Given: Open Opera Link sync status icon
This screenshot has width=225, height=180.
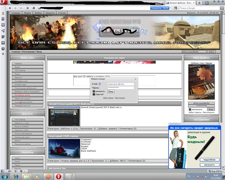Looking at the screenshot, I should click(9, 171).
